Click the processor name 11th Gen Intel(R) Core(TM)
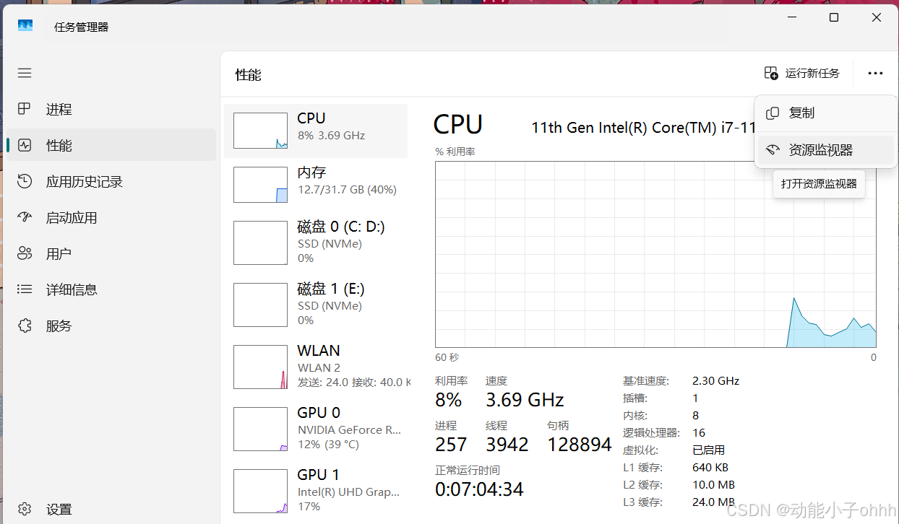This screenshot has height=524, width=899. click(643, 128)
